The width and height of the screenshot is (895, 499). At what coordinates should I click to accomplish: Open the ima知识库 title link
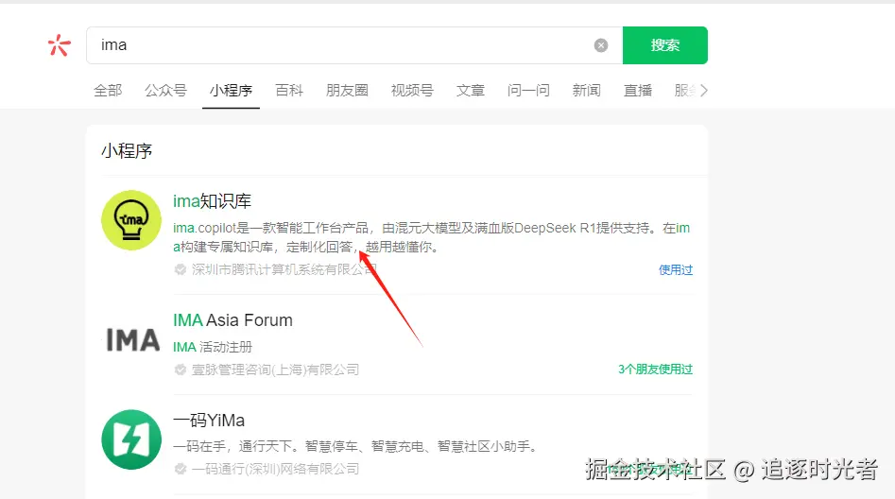coord(212,201)
